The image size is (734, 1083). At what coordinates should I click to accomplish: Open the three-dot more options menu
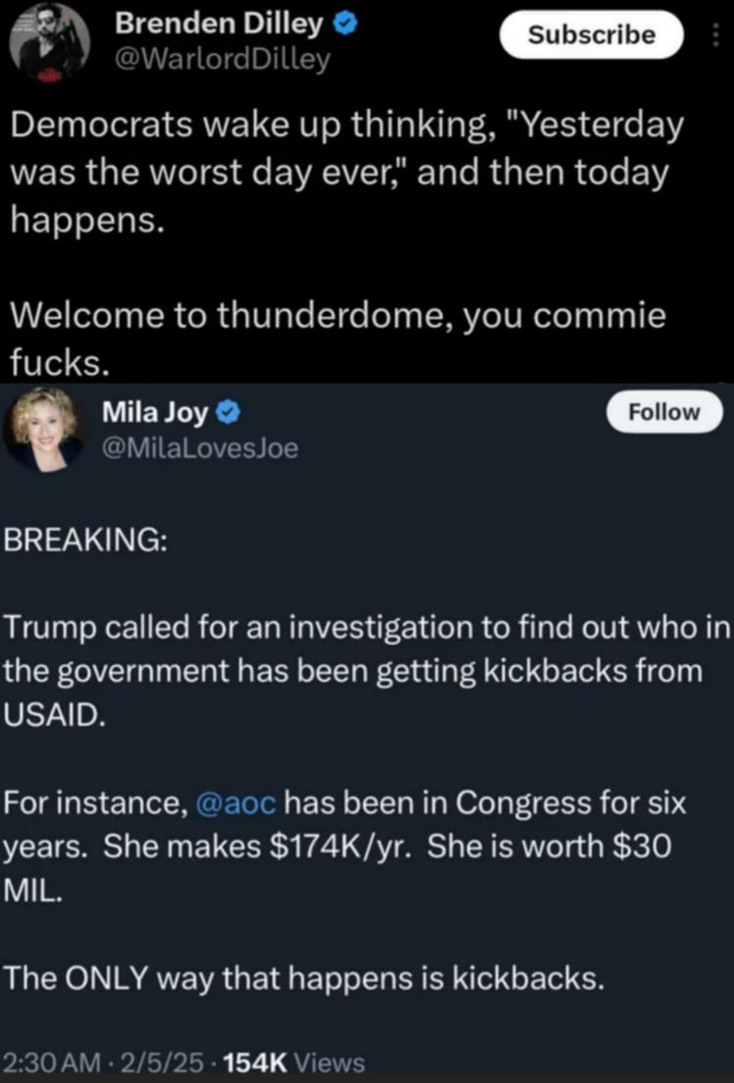[713, 37]
